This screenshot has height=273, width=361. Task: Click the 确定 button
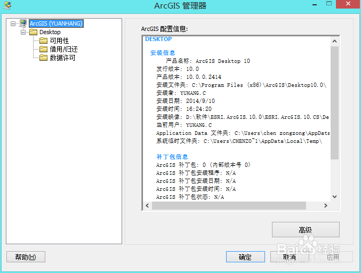[245, 256]
